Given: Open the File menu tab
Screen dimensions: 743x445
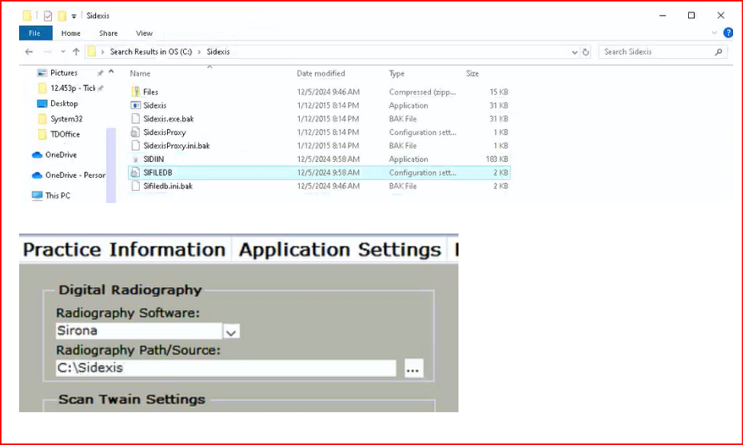Looking at the screenshot, I should (x=35, y=34).
